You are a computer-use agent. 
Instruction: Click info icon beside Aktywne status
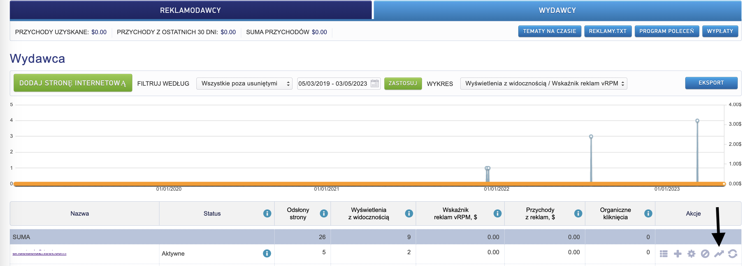click(267, 253)
